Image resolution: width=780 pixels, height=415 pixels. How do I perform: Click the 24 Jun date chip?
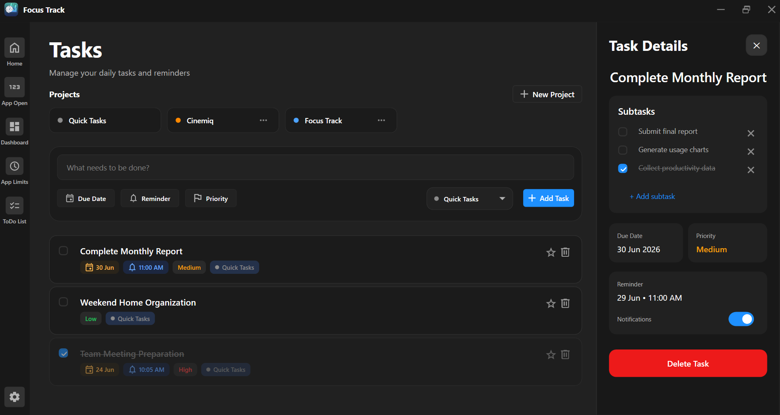[100, 369]
